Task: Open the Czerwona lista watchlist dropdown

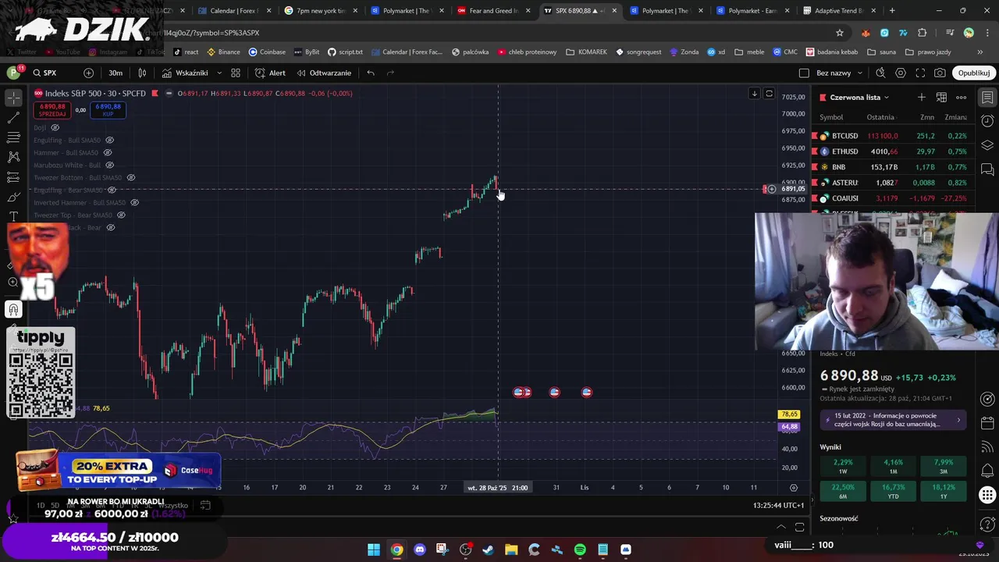Action: [x=859, y=98]
